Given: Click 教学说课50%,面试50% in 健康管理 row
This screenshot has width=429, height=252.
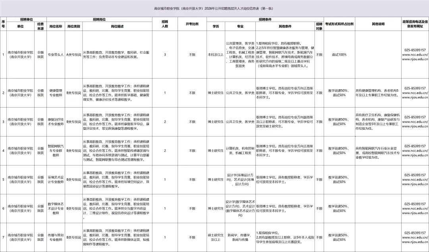Looking at the screenshot, I should point(339,93).
